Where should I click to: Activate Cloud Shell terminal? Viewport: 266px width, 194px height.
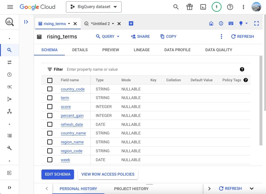(x=203, y=7)
